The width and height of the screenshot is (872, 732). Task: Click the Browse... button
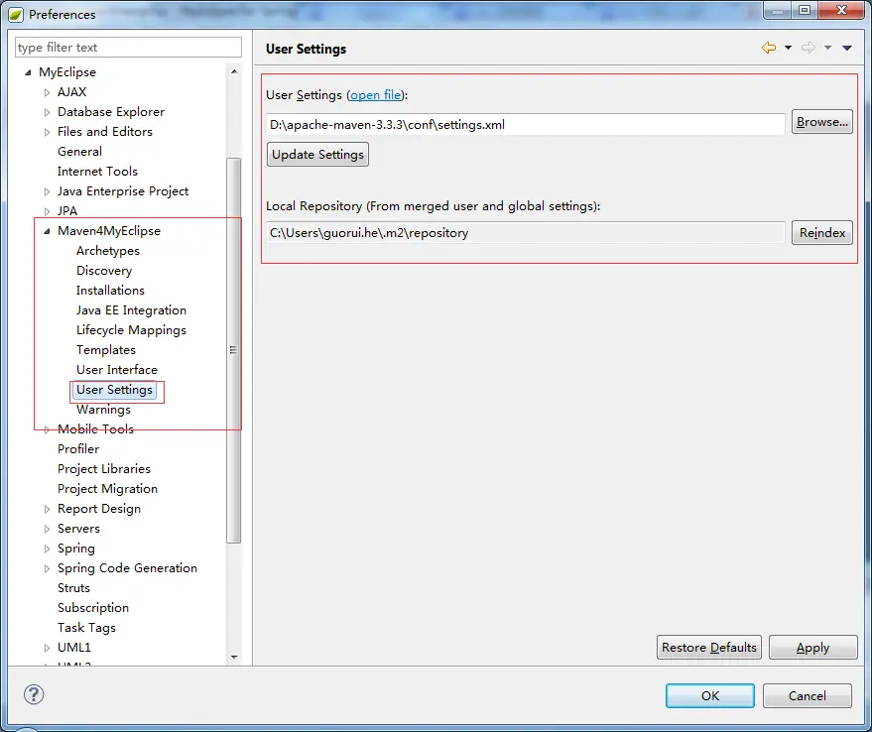click(822, 122)
